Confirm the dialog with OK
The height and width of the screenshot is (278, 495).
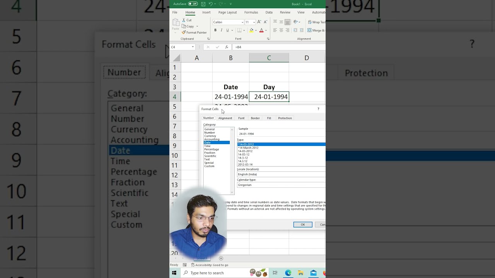coord(303,225)
